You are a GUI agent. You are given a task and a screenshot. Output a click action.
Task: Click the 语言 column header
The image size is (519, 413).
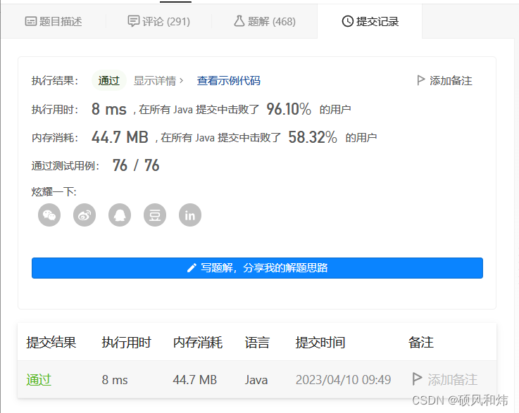tap(257, 343)
